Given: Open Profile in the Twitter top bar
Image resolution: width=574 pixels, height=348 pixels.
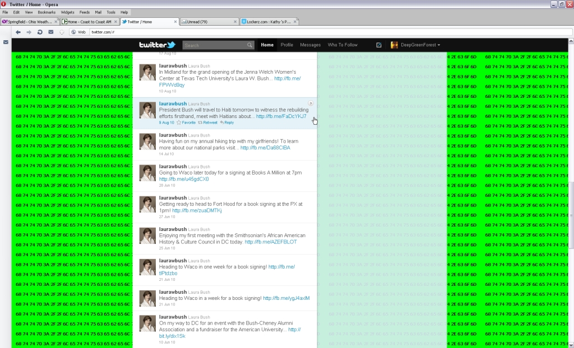Looking at the screenshot, I should coord(286,45).
